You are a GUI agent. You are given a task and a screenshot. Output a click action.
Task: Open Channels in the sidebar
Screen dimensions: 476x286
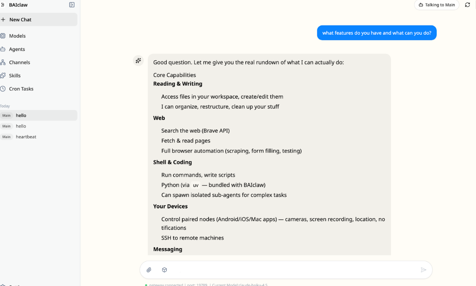19,62
